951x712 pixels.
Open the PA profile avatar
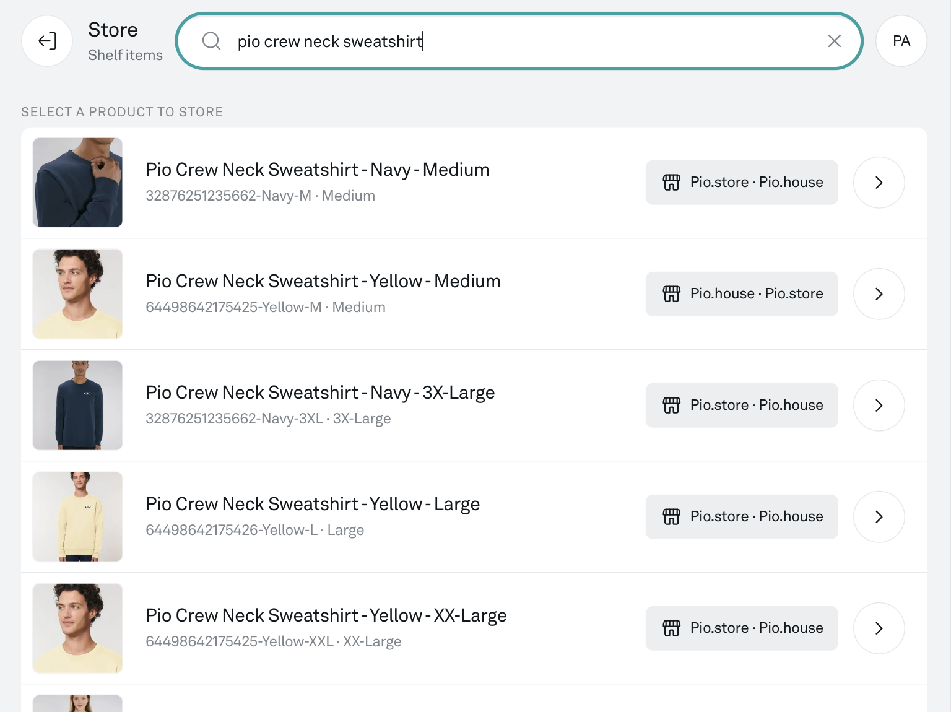pyautogui.click(x=901, y=41)
